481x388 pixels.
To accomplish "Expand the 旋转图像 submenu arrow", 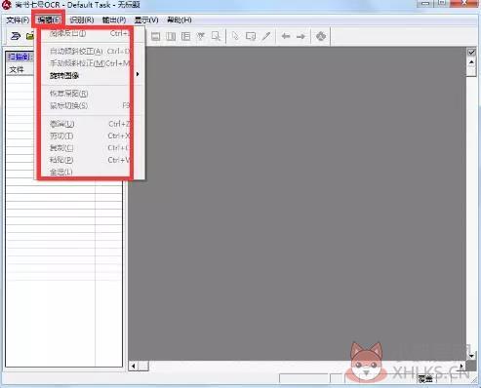I will coord(138,74).
